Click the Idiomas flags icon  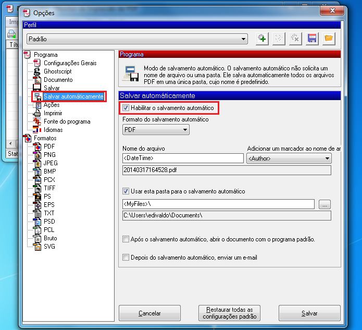[x=37, y=130]
